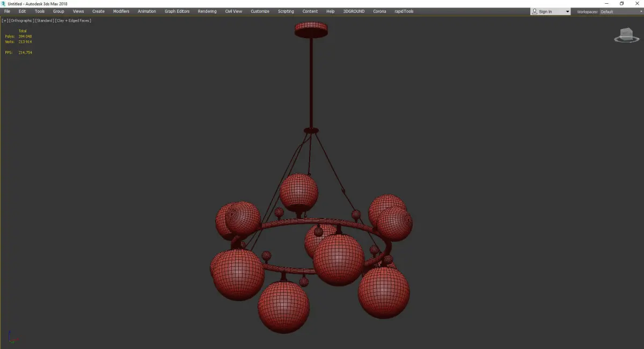Open the Views menu
Screen dimensions: 644x349
point(78,11)
